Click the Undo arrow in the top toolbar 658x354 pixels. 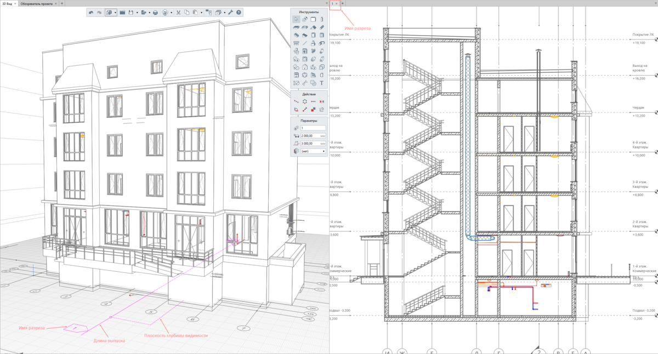click(91, 12)
